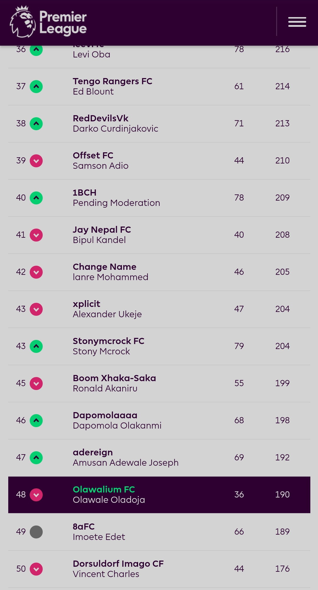Click grey no-change circle beside 8aFC
318x590 pixels.
point(36,532)
